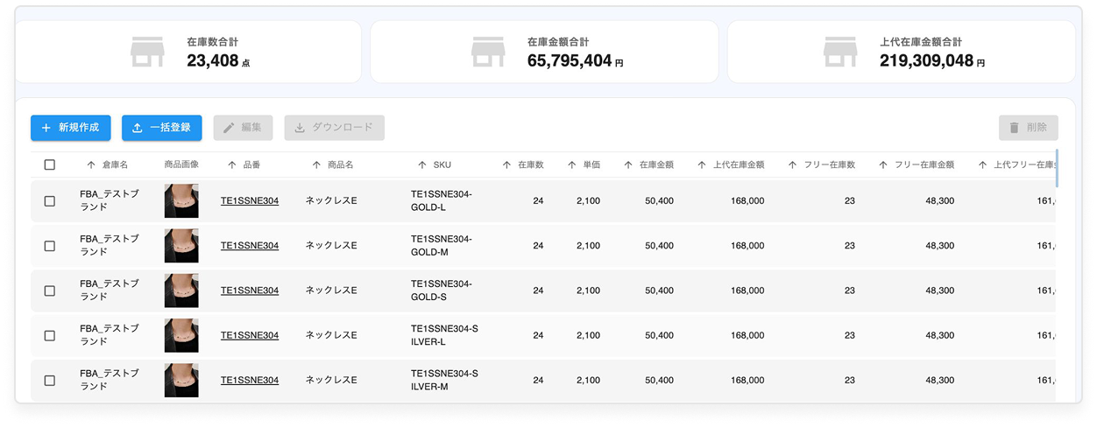Click the store icon beside 在庫金額合計
The height and width of the screenshot is (427, 1097).
[488, 52]
